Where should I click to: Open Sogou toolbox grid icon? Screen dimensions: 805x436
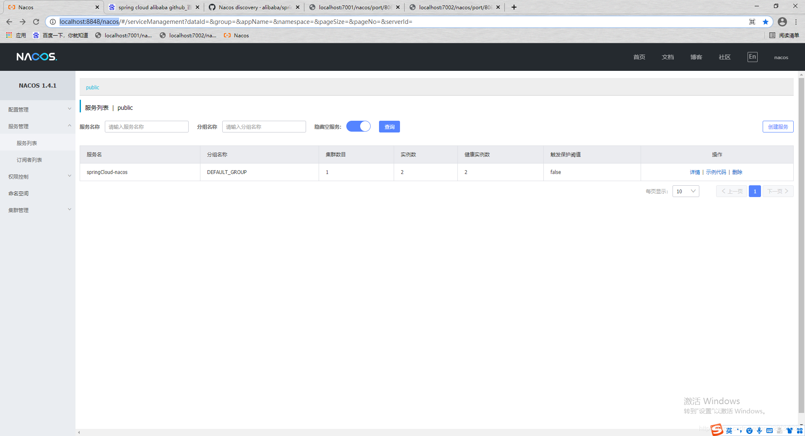point(800,431)
